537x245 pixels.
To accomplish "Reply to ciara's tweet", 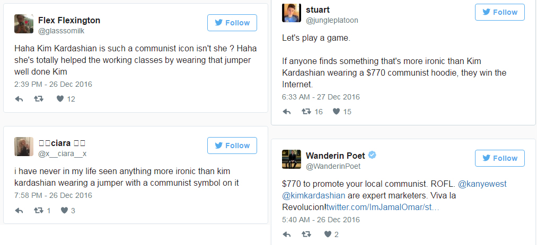I will pos(19,210).
